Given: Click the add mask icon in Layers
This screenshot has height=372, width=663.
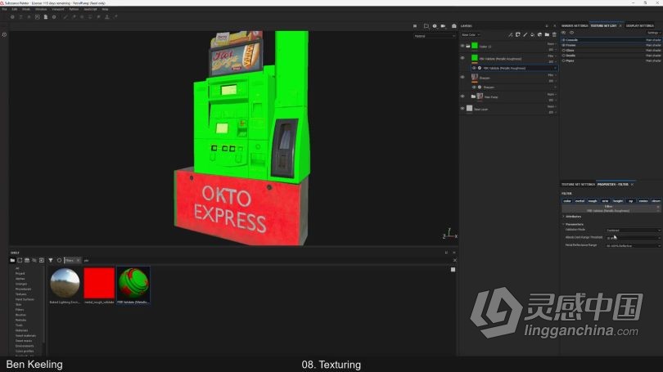Looking at the screenshot, I should tap(517, 34).
